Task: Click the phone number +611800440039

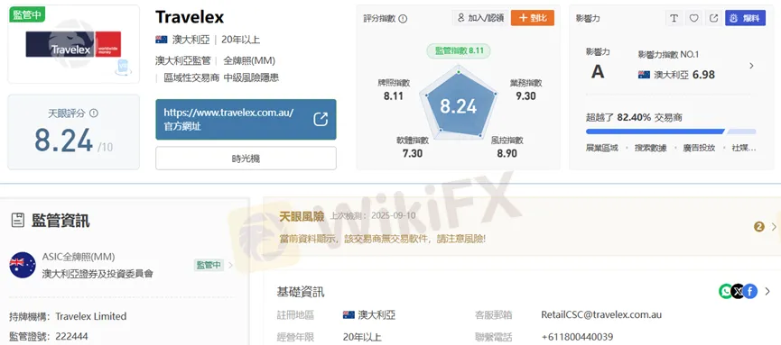Action: (x=577, y=337)
